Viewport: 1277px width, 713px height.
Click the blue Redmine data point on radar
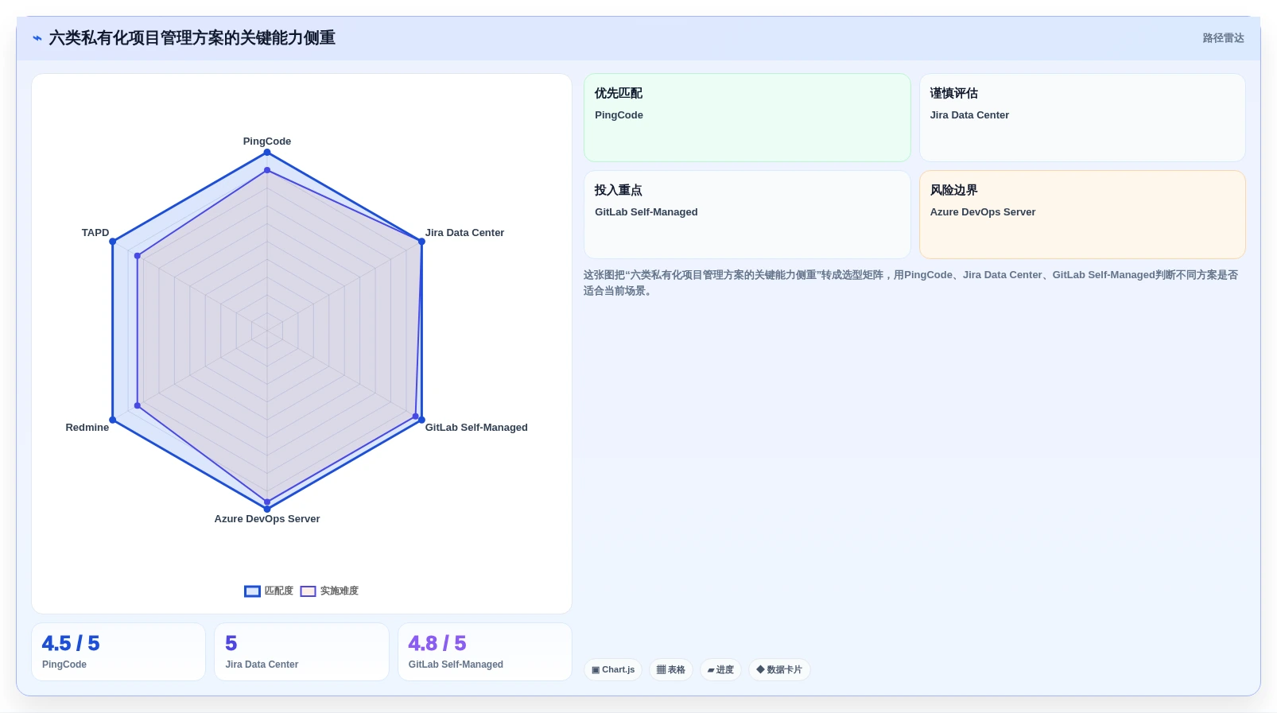[x=113, y=420]
